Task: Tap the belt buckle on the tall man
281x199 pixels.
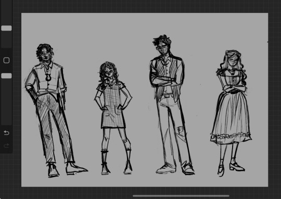Action: click(x=167, y=96)
